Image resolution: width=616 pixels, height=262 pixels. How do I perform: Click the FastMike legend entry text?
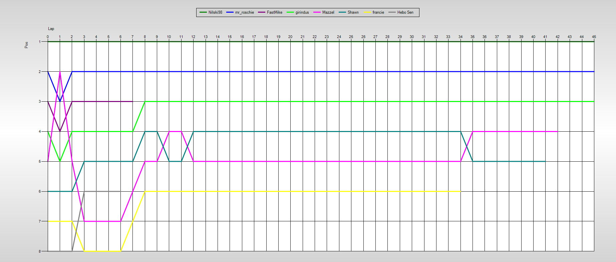click(x=274, y=12)
